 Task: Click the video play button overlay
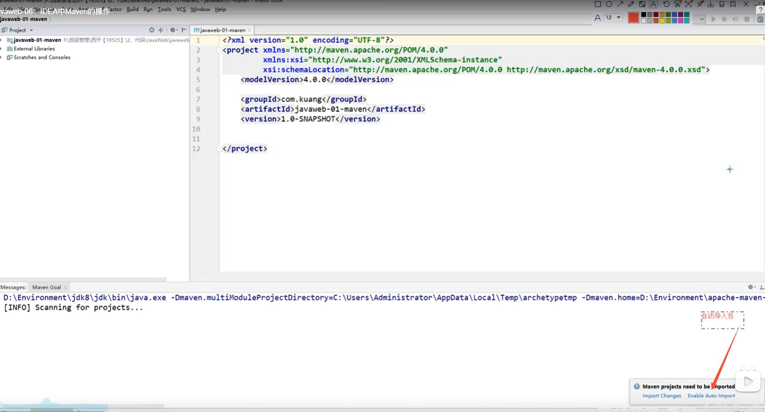[x=748, y=381]
